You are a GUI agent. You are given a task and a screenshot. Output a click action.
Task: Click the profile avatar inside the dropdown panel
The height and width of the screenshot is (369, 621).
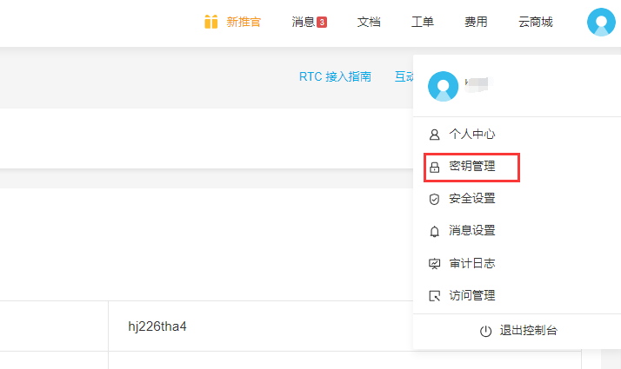tap(443, 86)
